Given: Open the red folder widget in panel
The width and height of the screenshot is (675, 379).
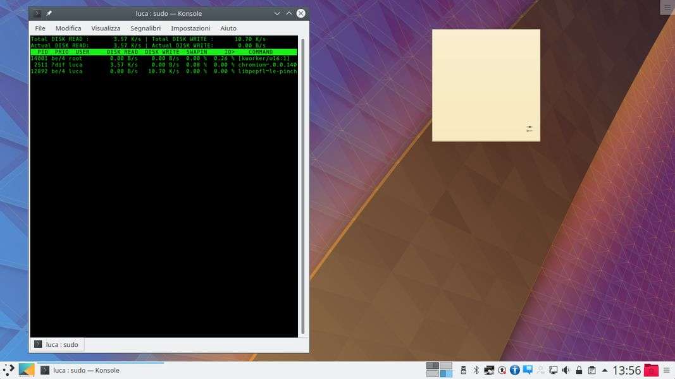Looking at the screenshot, I should 651,370.
